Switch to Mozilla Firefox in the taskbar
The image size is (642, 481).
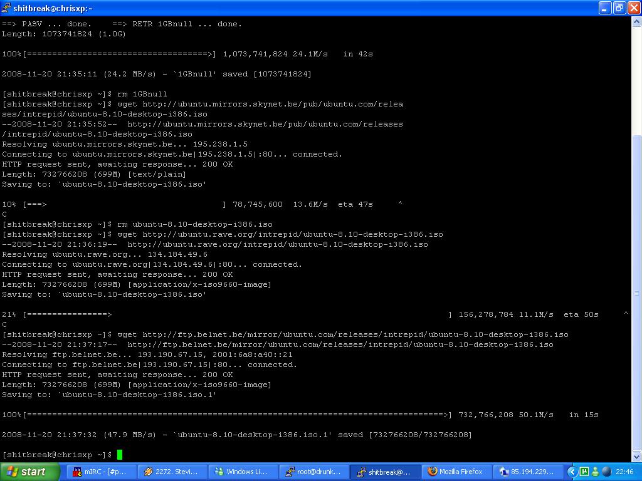pyautogui.click(x=455, y=472)
